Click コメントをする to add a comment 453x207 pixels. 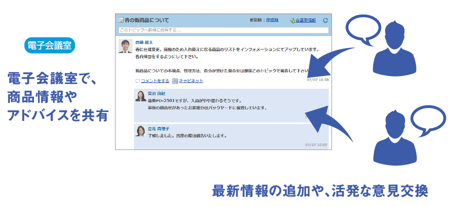click(155, 81)
